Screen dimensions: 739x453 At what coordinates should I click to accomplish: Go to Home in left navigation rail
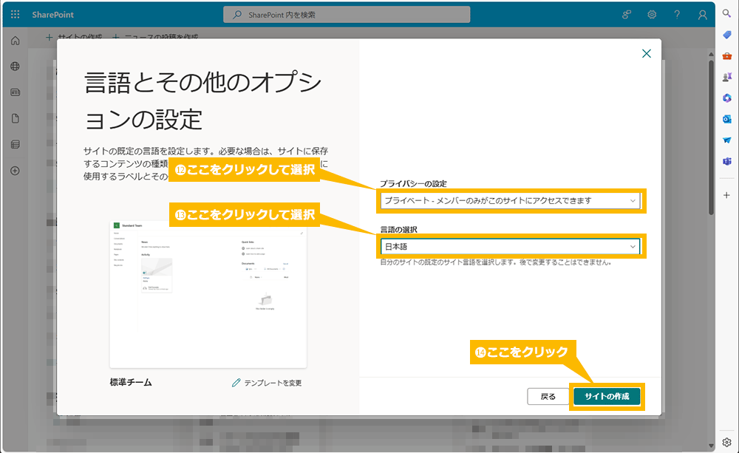point(15,41)
